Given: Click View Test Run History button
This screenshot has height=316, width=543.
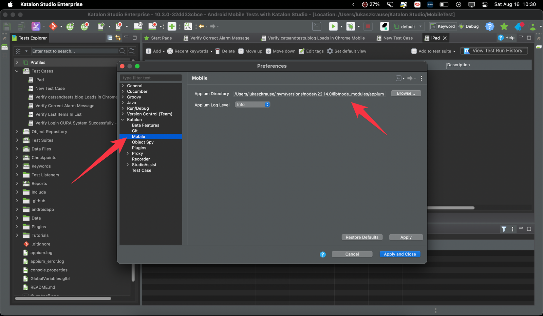Looking at the screenshot, I should coord(494,51).
